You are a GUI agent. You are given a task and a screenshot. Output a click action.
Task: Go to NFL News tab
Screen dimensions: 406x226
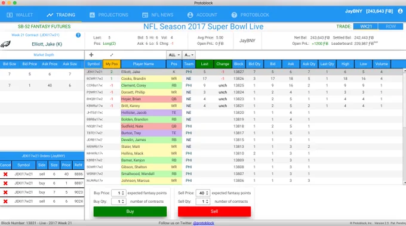[x=158, y=15]
